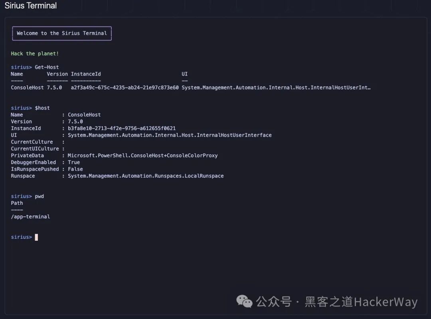Image resolution: width=431 pixels, height=319 pixels.
Task: Click the IsRunspacePushed 'False' value
Action: tap(75, 169)
